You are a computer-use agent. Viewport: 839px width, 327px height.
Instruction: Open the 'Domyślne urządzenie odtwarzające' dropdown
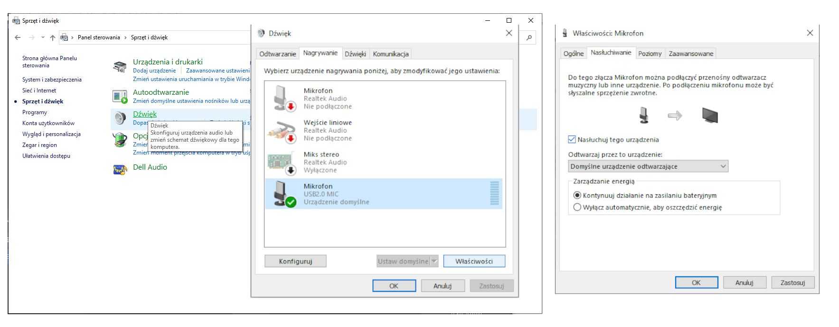click(648, 166)
